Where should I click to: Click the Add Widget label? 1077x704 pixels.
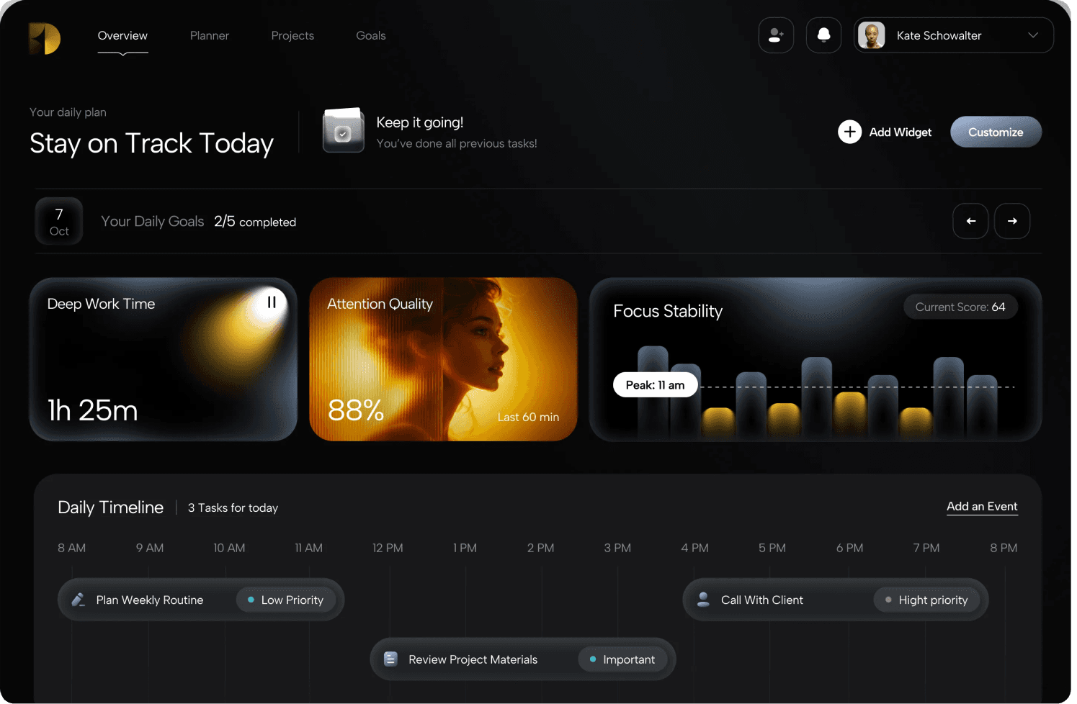(901, 132)
